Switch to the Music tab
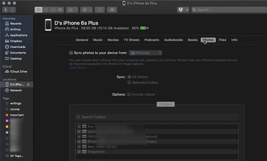 [98, 40]
